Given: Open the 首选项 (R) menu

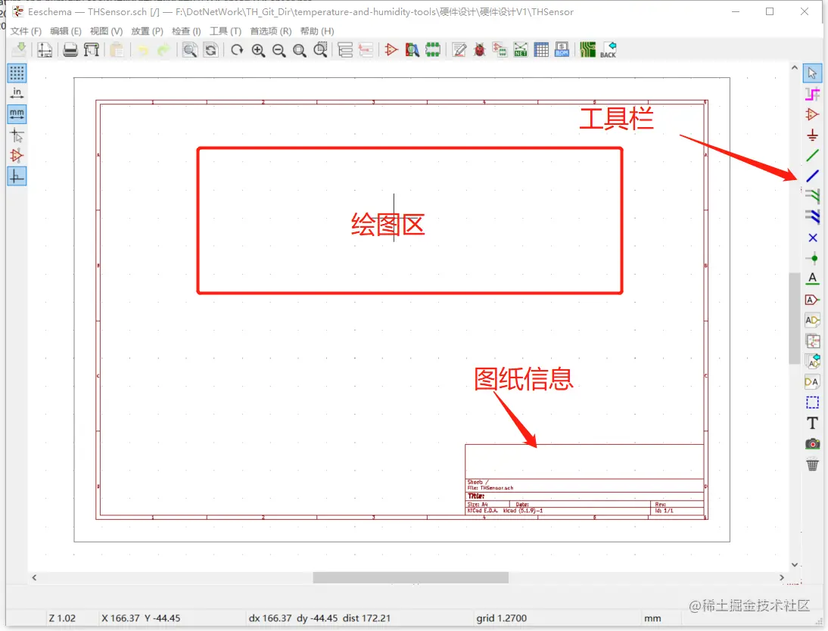Looking at the screenshot, I should [271, 31].
